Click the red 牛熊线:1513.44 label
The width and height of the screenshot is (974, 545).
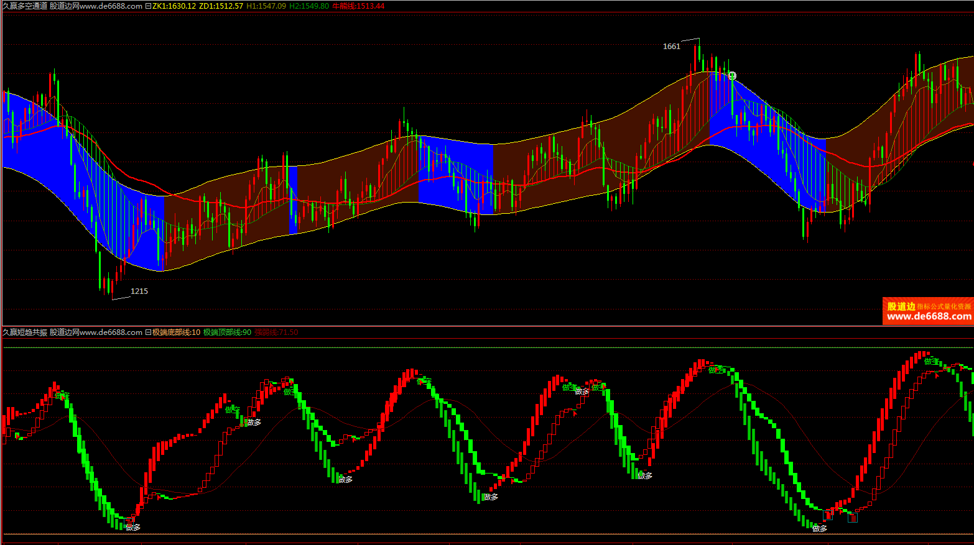coord(358,6)
